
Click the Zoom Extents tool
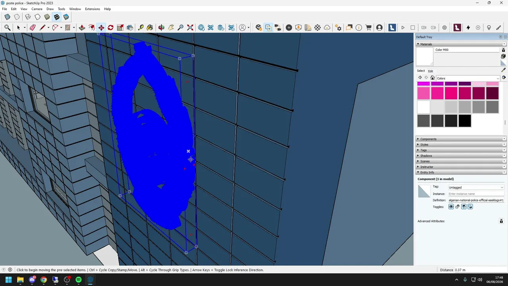[x=190, y=27]
